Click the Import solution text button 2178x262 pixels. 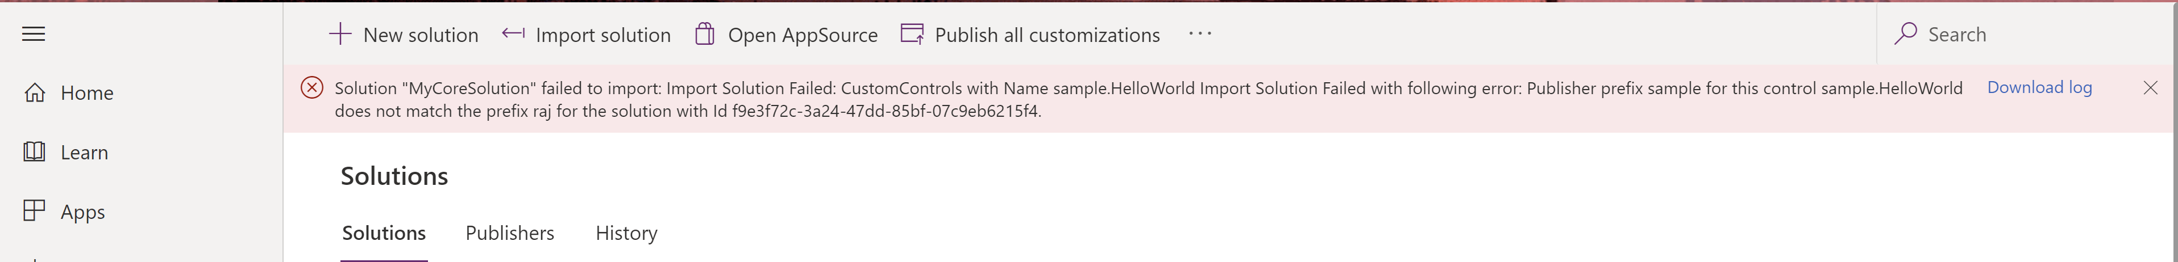(x=603, y=35)
